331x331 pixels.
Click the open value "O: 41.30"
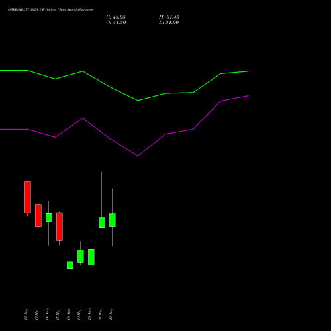click(x=116, y=23)
